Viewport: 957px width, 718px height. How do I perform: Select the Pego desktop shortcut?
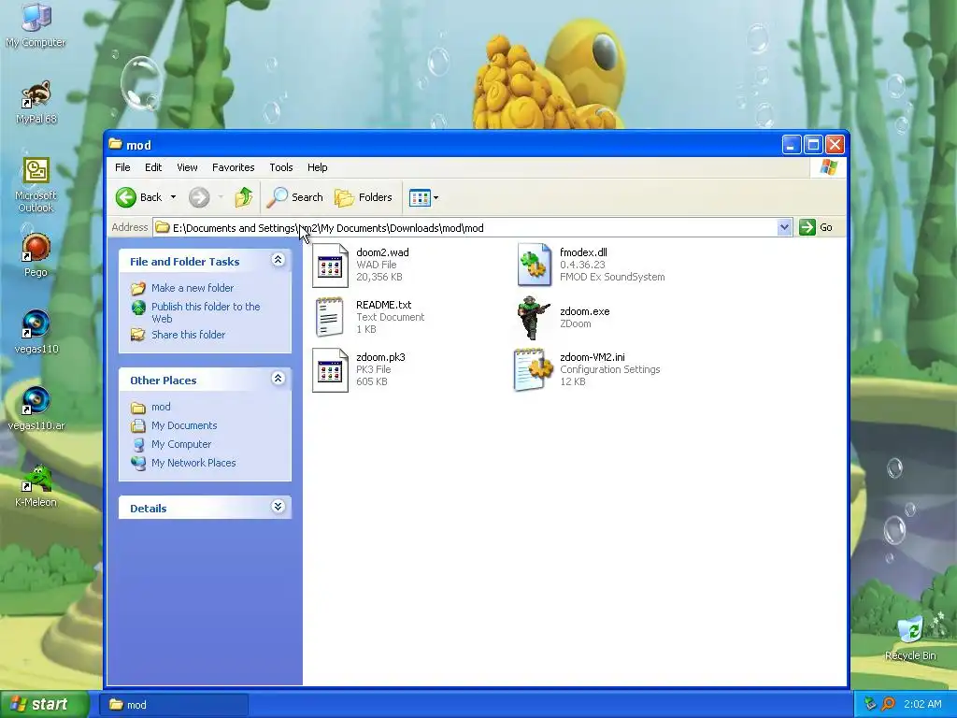point(36,255)
